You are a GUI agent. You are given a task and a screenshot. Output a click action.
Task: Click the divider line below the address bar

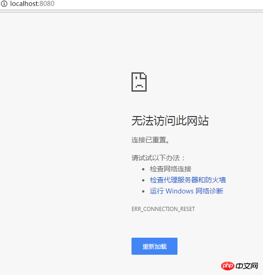pyautogui.click(x=131, y=11)
